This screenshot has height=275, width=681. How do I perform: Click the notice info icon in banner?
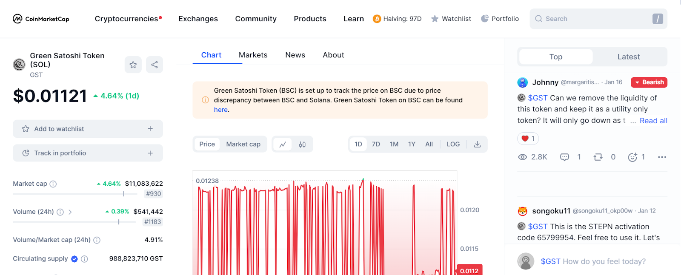(x=205, y=100)
